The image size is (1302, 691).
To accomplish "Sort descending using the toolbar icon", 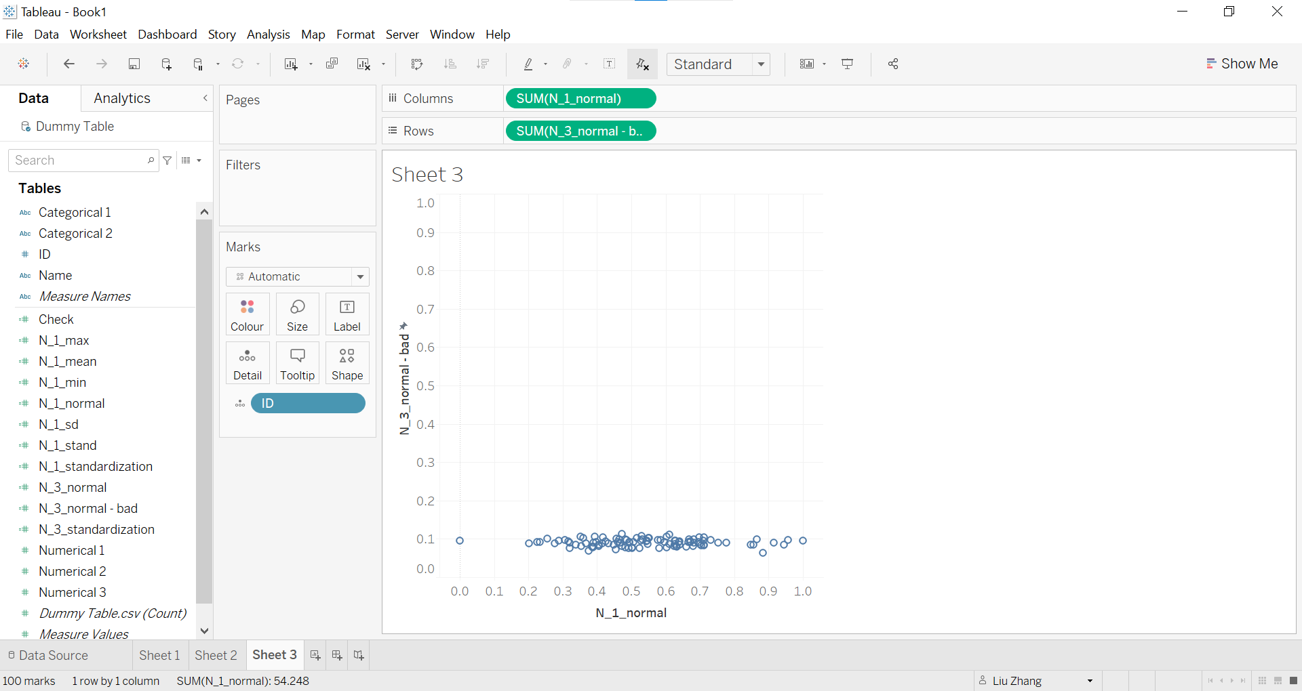I will click(x=483, y=64).
